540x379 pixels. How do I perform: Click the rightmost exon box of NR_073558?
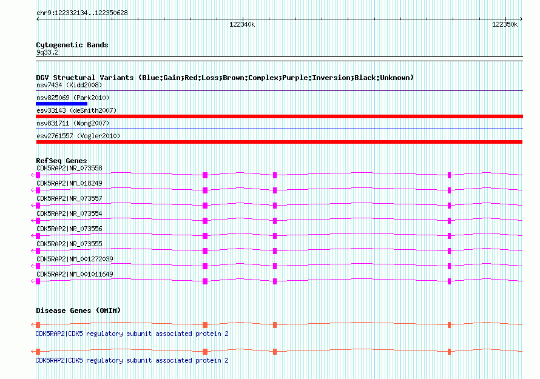449,175
